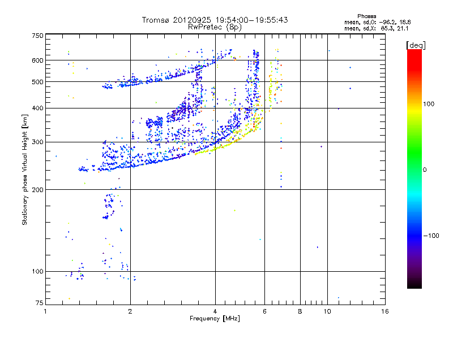Click x-axis tick label '10'
This screenshot has width=453, height=339.
(327, 311)
